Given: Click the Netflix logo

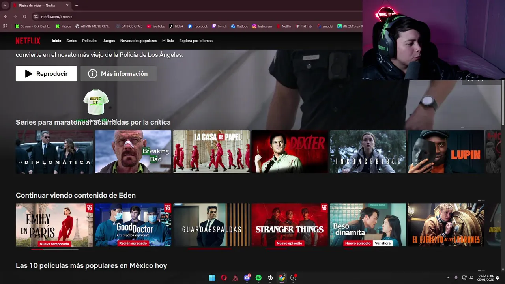Looking at the screenshot, I should 28,41.
